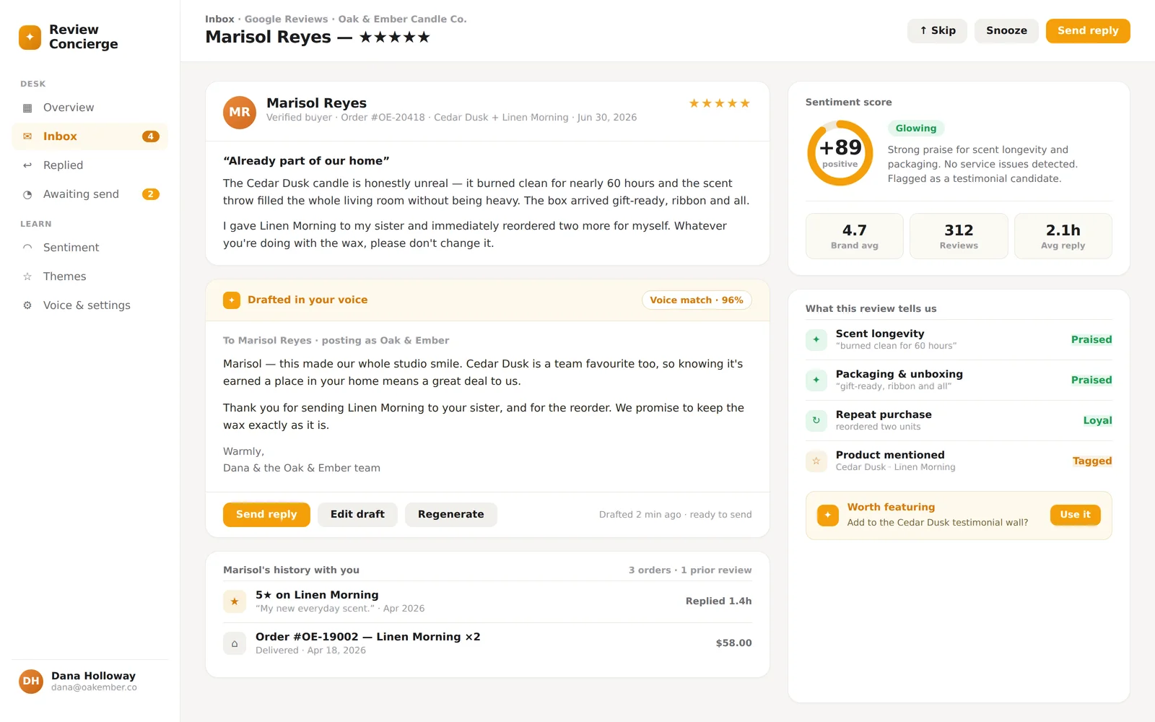
Task: Click Use it for testimonial wall
Action: tap(1075, 515)
